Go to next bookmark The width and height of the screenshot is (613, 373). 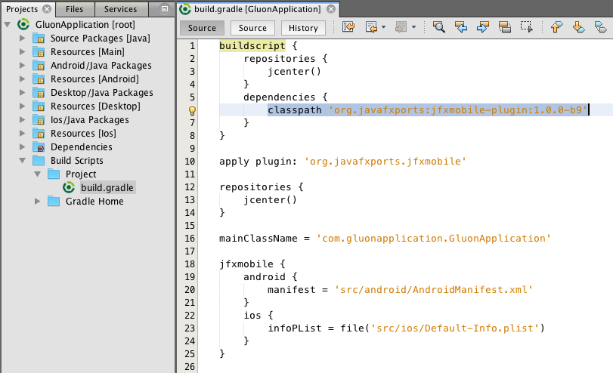point(578,27)
